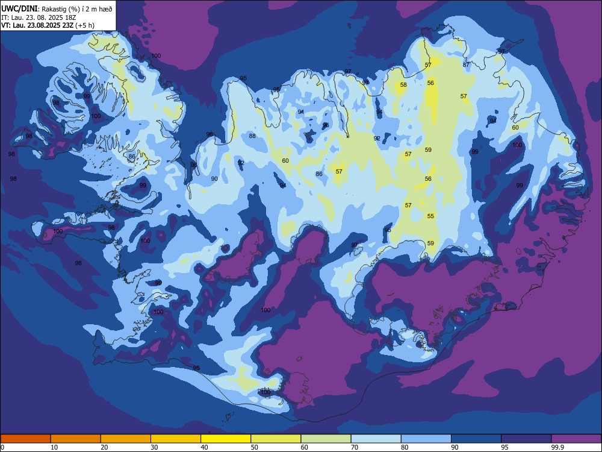This screenshot has width=602, height=452.
Task: Click the pale yellow 50–60 legend swatch
Action: [x=276, y=438]
